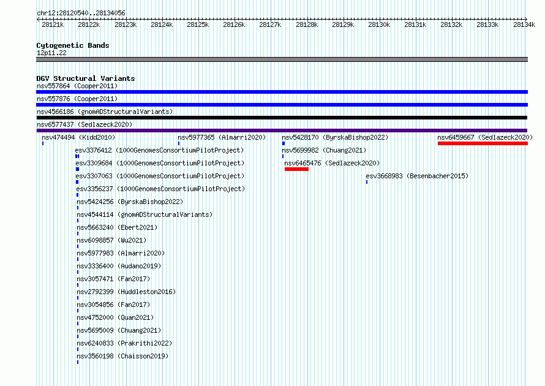Select the blue bar under nsv557876

coord(282,105)
